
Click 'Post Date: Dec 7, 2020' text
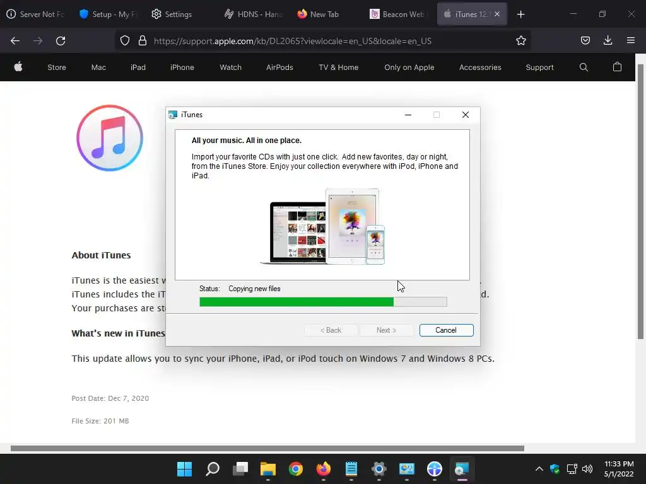(110, 398)
